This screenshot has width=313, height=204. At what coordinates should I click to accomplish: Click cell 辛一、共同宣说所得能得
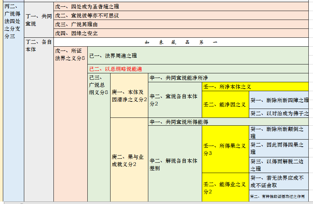229,122
